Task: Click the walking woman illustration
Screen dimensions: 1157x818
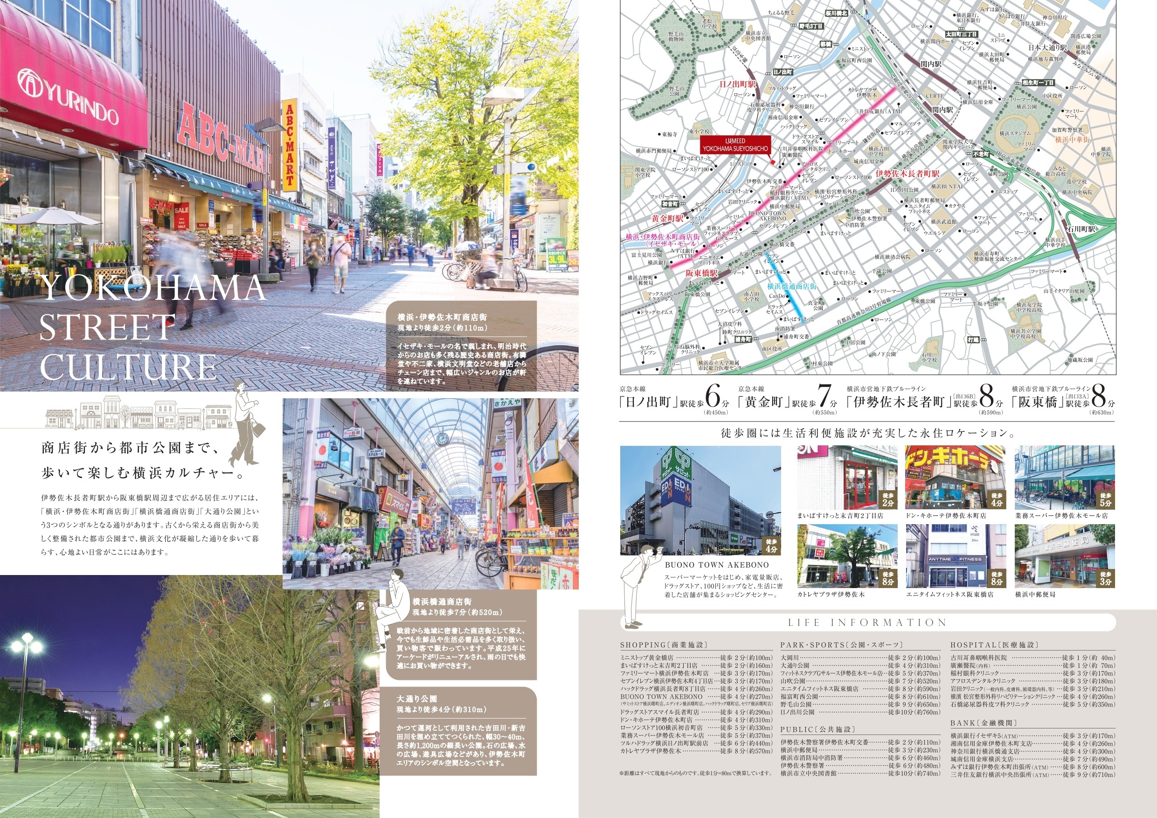Action: (246, 424)
